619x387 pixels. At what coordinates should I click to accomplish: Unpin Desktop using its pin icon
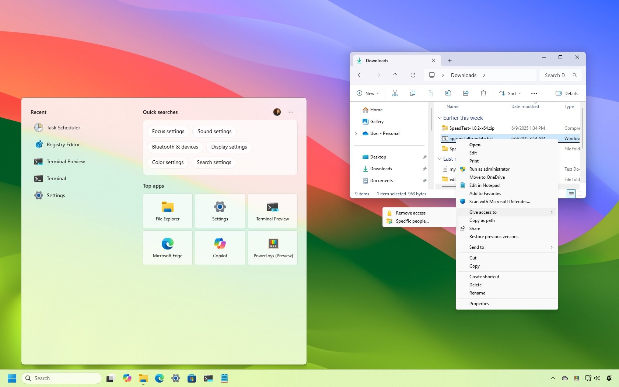pyautogui.click(x=424, y=157)
